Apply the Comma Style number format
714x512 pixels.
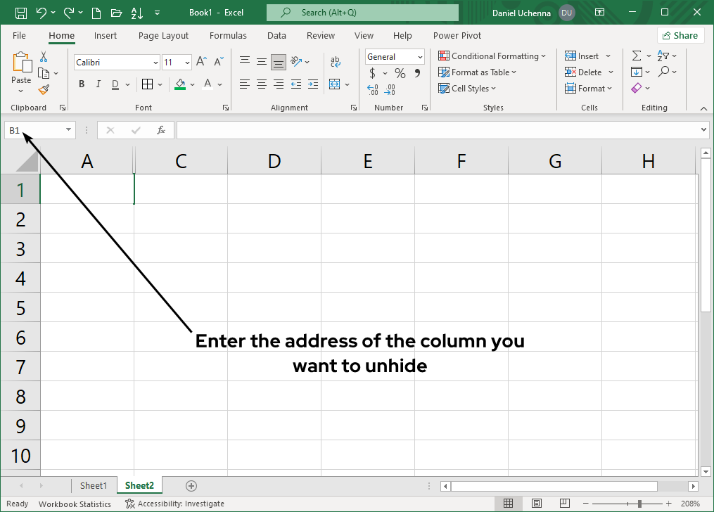[x=418, y=72]
